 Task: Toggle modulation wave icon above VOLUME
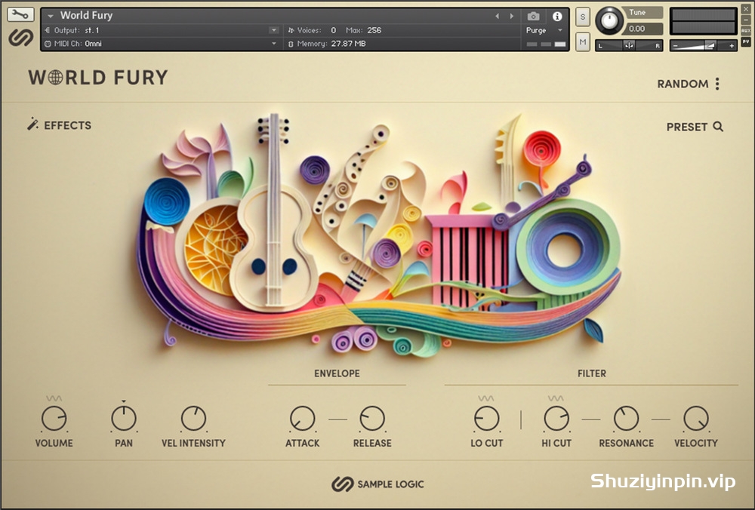pos(54,398)
